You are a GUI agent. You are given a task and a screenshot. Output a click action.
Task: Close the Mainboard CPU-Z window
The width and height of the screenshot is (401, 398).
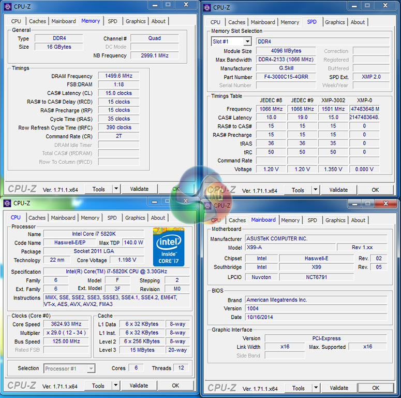coord(385,204)
